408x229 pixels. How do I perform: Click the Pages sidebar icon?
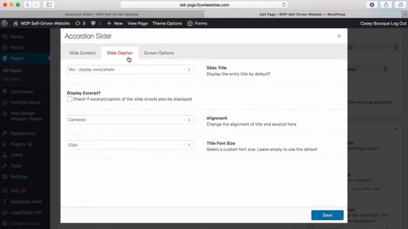click(4, 58)
